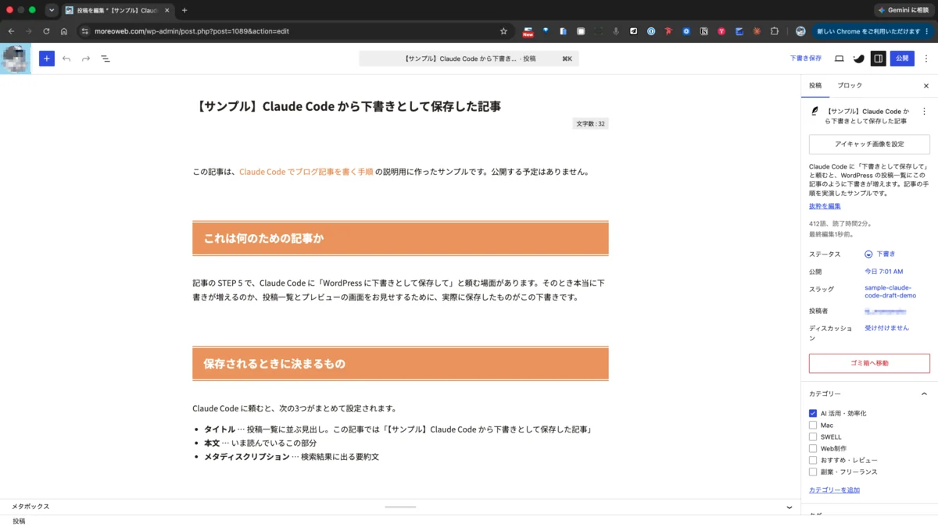Open the command palette title bar

tap(469, 59)
